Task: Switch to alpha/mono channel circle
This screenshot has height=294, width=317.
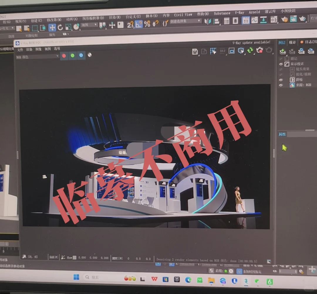Action: click(90, 55)
